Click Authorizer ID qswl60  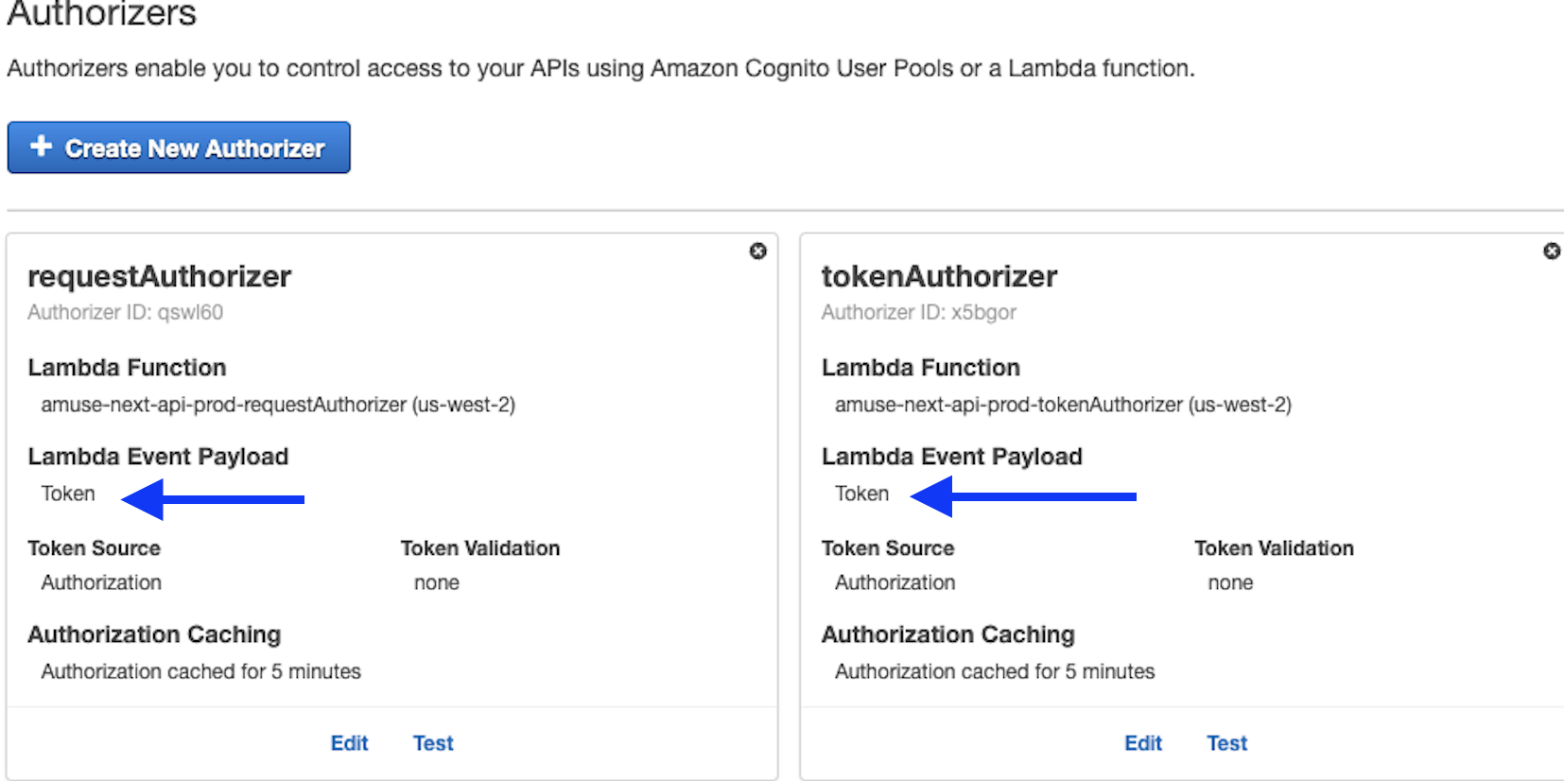coord(125,312)
